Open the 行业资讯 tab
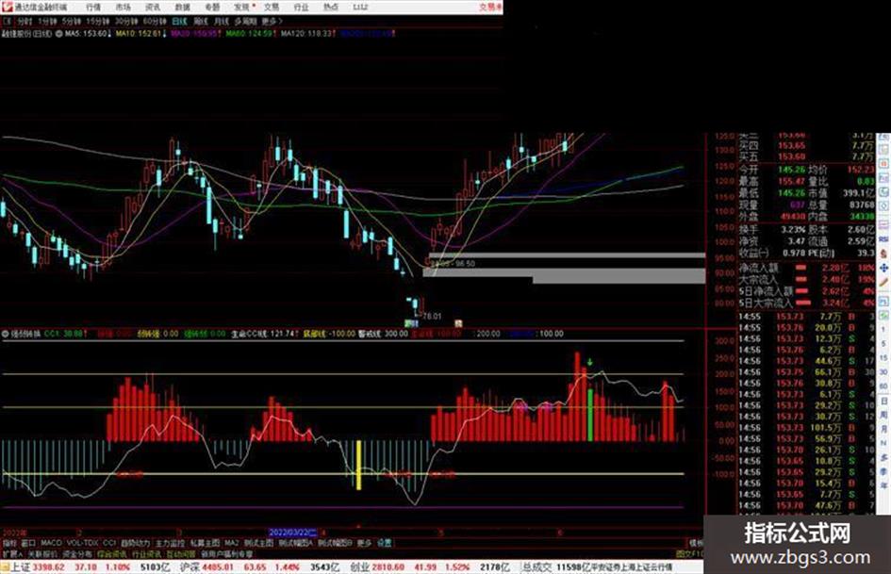891x574 pixels. (146, 553)
